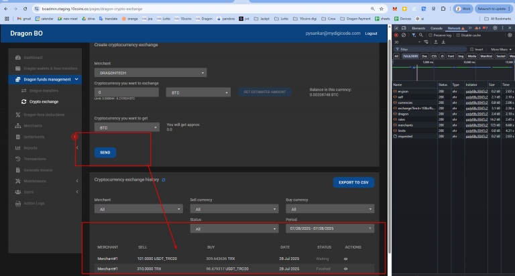515x276 pixels.
Task: Select the Fetch/XHR request filter
Action: tap(410, 56)
